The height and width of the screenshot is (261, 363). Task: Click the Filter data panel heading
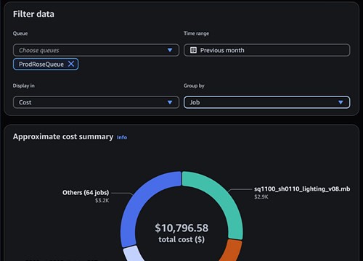point(33,14)
